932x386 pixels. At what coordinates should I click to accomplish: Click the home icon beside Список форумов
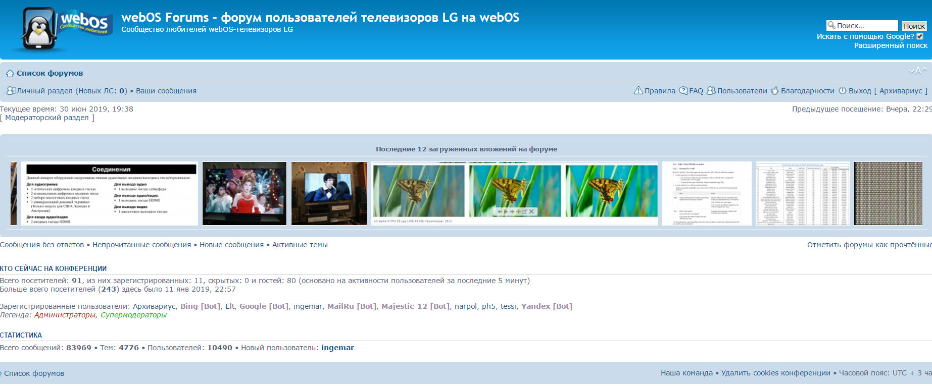coord(10,74)
